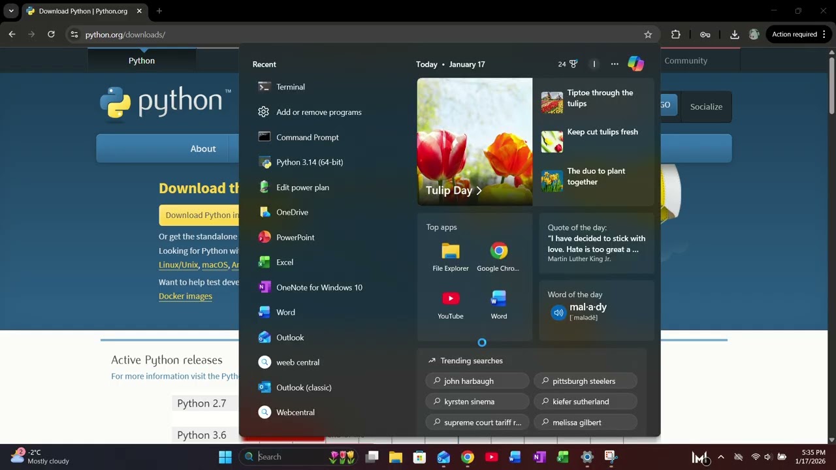The height and width of the screenshot is (470, 836).
Task: Play malady word pronunciation audio
Action: (x=558, y=313)
